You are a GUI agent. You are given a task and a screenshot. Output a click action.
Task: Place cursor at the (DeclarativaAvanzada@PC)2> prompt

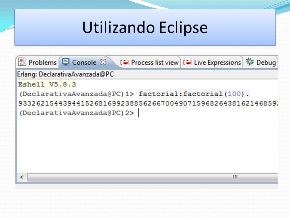(x=77, y=113)
